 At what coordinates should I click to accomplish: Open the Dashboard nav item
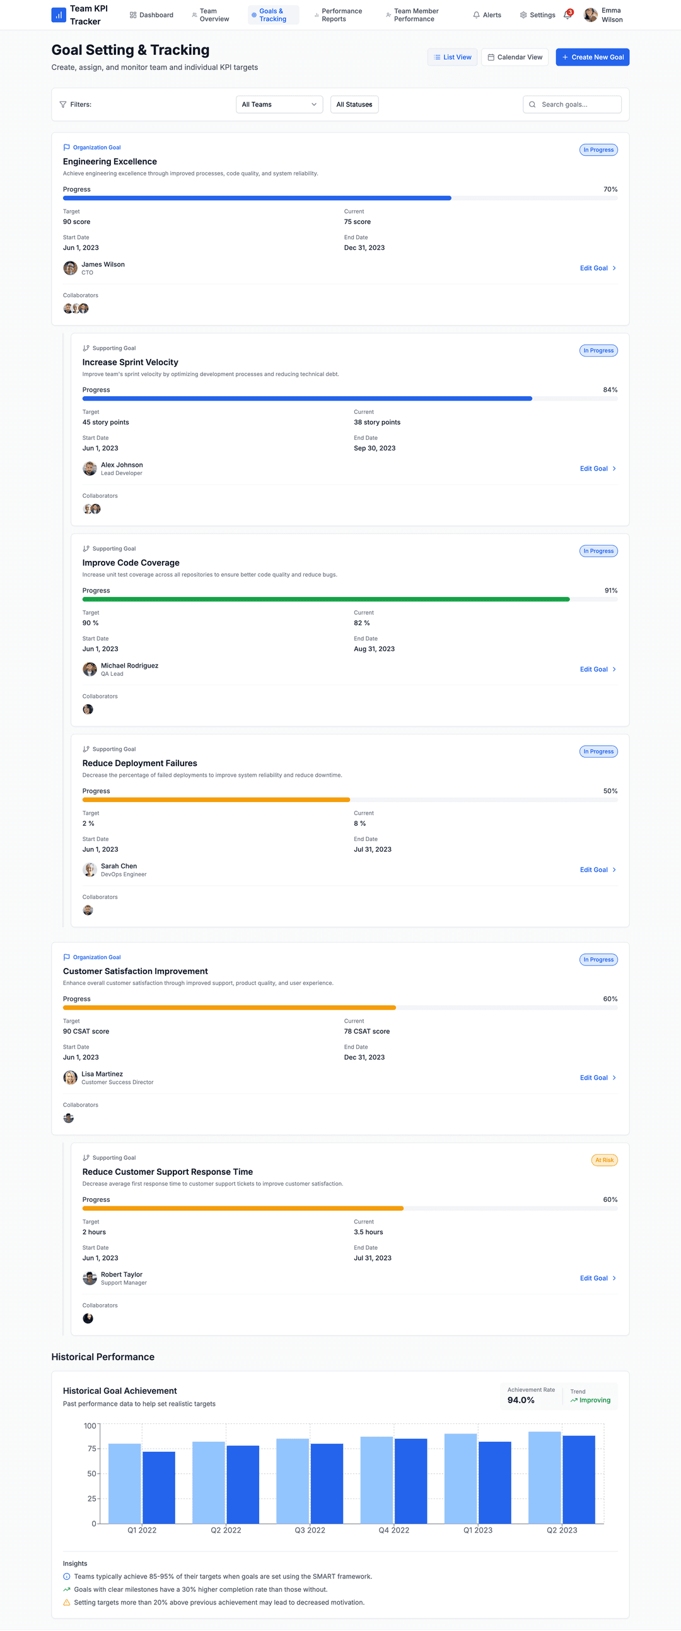tap(151, 15)
